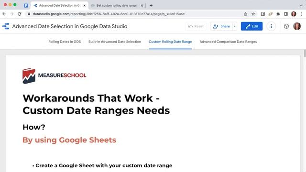This screenshot has height=172, width=306.
Task: Click the Share button
Action: tap(221, 26)
